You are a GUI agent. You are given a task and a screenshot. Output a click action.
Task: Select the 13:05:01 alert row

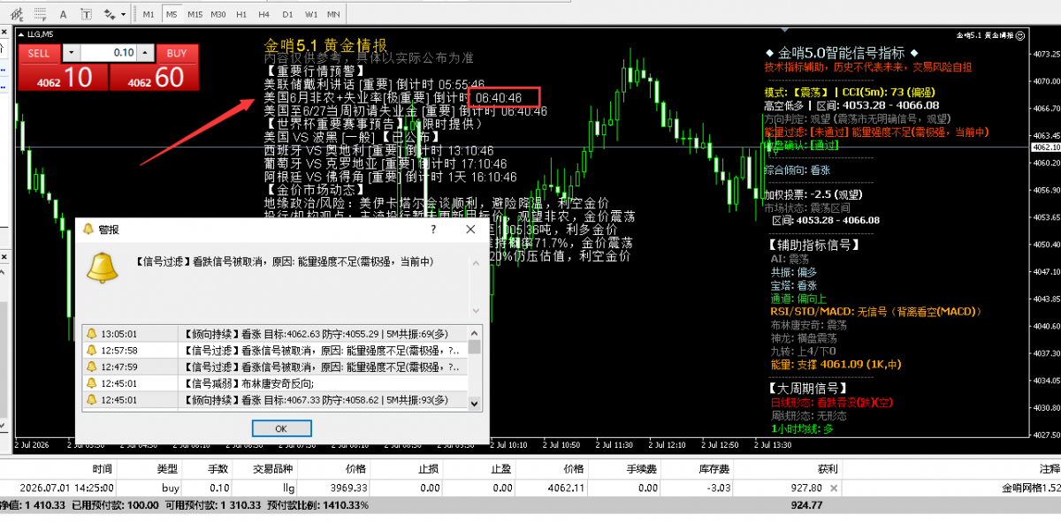click(x=276, y=335)
